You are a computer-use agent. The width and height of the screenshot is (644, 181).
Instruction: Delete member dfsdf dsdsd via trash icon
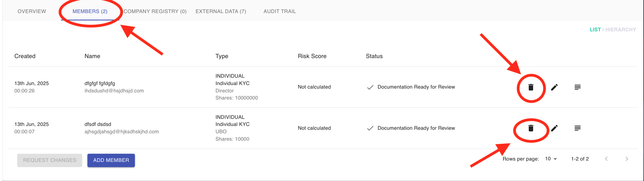(x=531, y=128)
